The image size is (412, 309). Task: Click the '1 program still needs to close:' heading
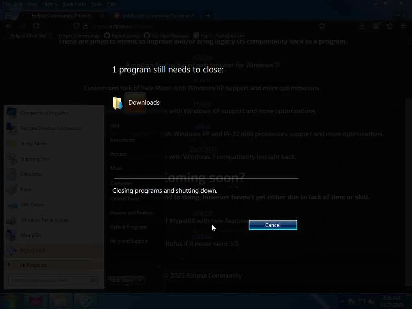tap(168, 70)
